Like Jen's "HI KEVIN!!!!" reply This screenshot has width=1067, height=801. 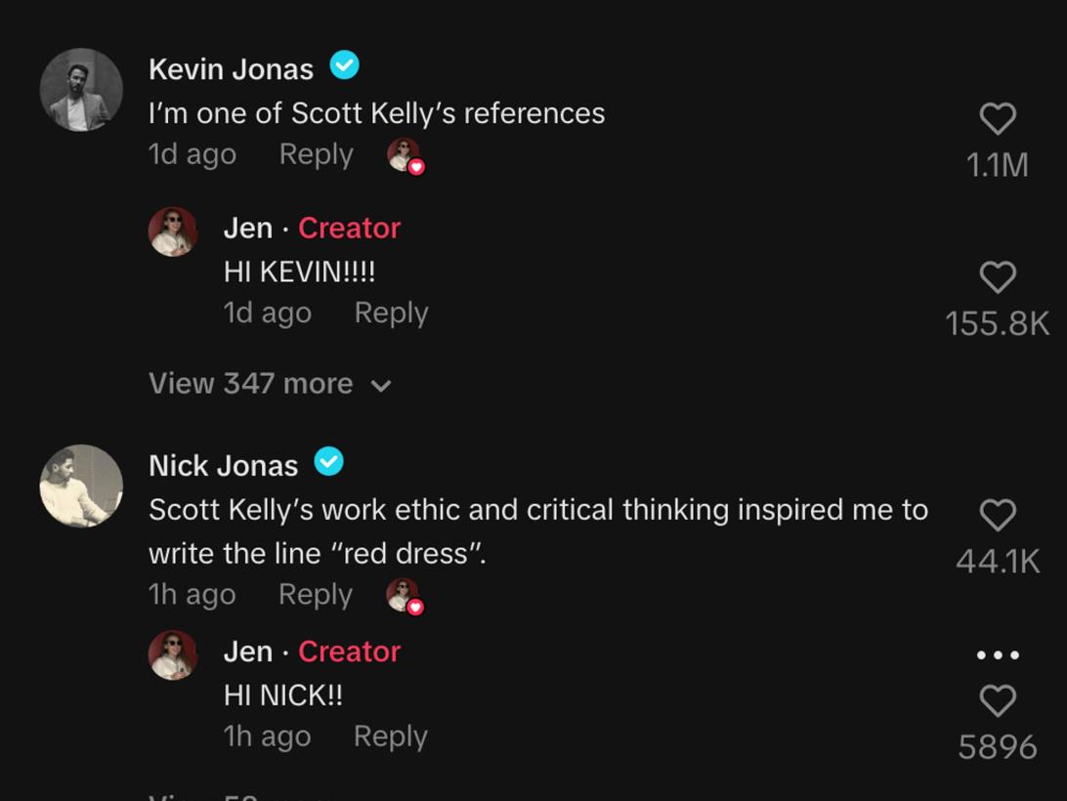pos(998,277)
